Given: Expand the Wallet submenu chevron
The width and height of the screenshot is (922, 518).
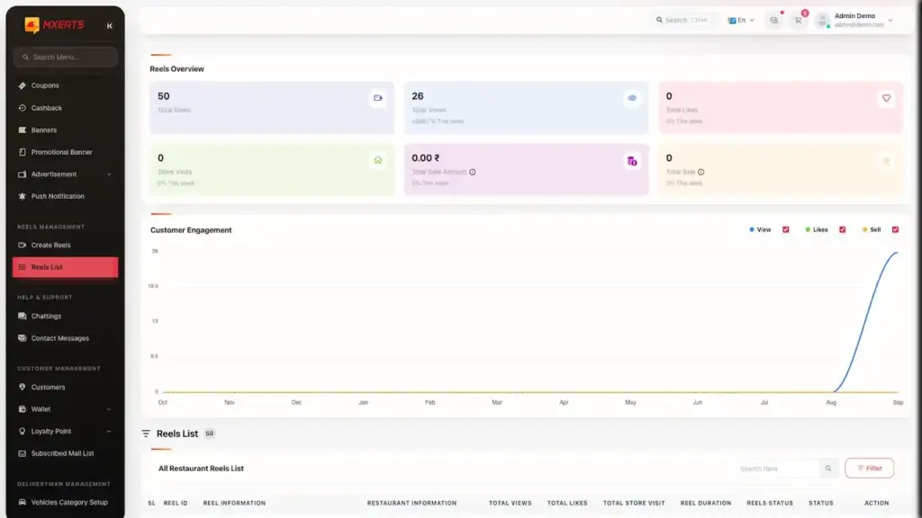Looking at the screenshot, I should tap(109, 409).
